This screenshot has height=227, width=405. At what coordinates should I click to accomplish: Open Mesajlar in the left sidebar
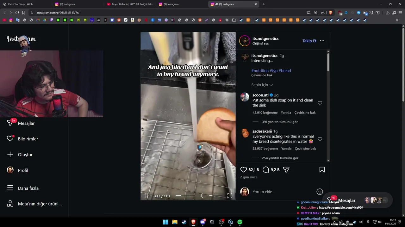pyautogui.click(x=21, y=123)
